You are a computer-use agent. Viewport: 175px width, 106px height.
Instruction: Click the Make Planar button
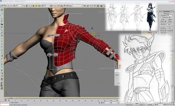point(163,33)
